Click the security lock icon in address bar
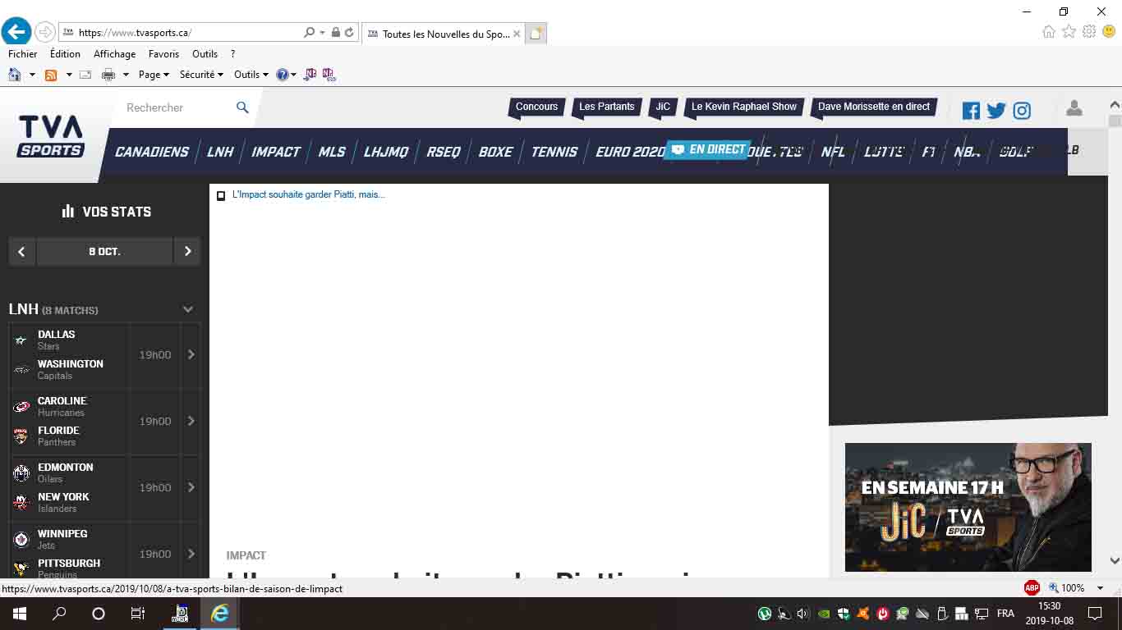Screen dimensions: 1122x630 (335, 33)
